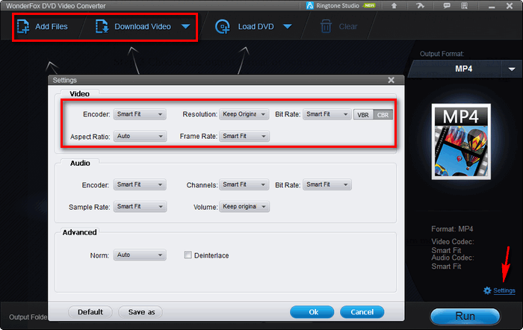523x330 pixels.
Task: Click the Default button
Action: pyautogui.click(x=90, y=312)
